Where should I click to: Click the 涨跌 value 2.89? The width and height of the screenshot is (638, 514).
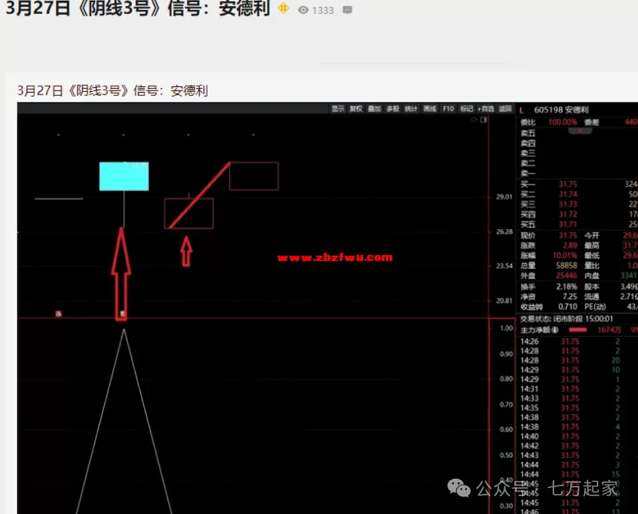click(570, 246)
